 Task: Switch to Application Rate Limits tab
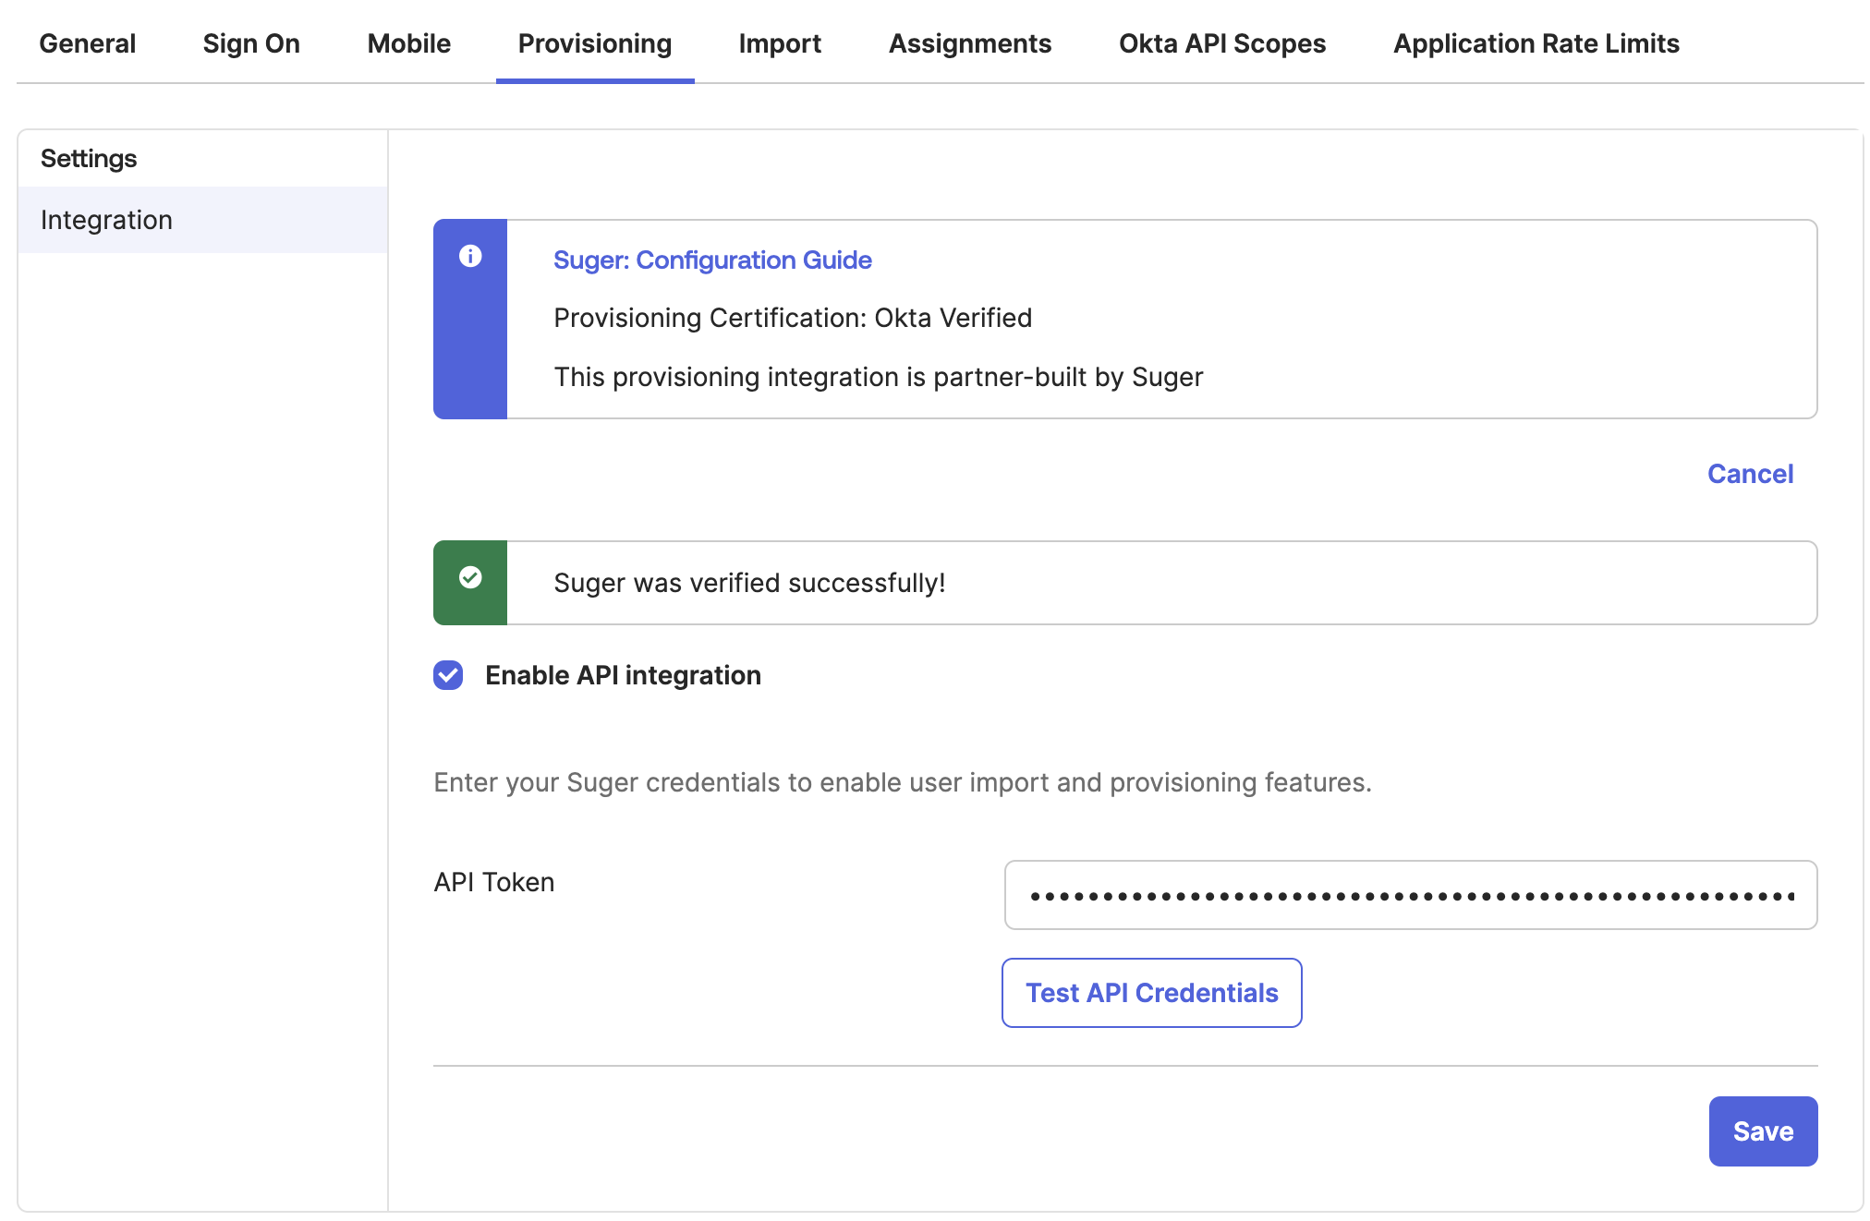[1536, 43]
